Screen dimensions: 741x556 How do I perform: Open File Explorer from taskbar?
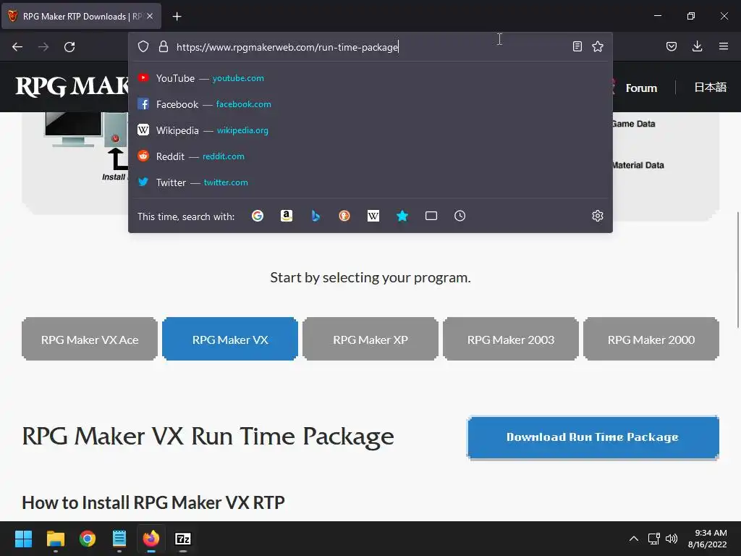(56, 539)
